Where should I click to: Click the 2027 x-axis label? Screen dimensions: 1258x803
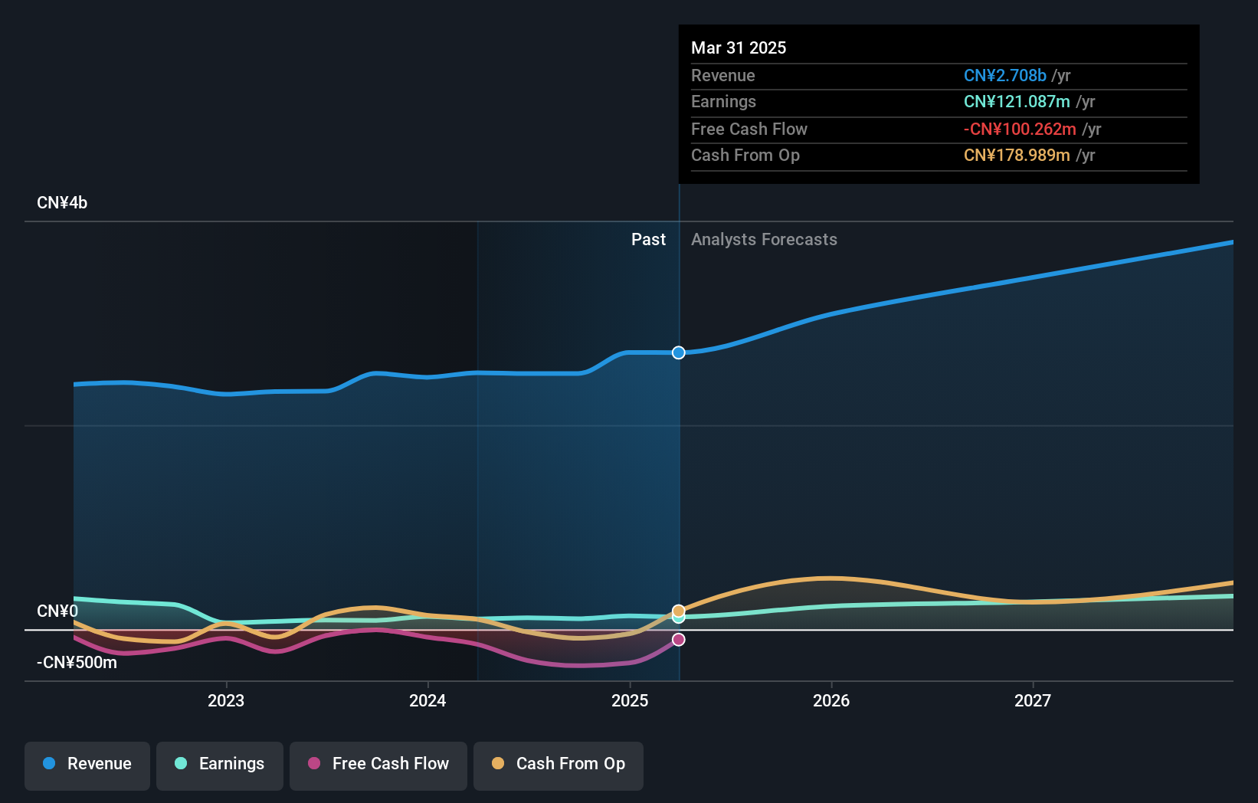click(1033, 701)
